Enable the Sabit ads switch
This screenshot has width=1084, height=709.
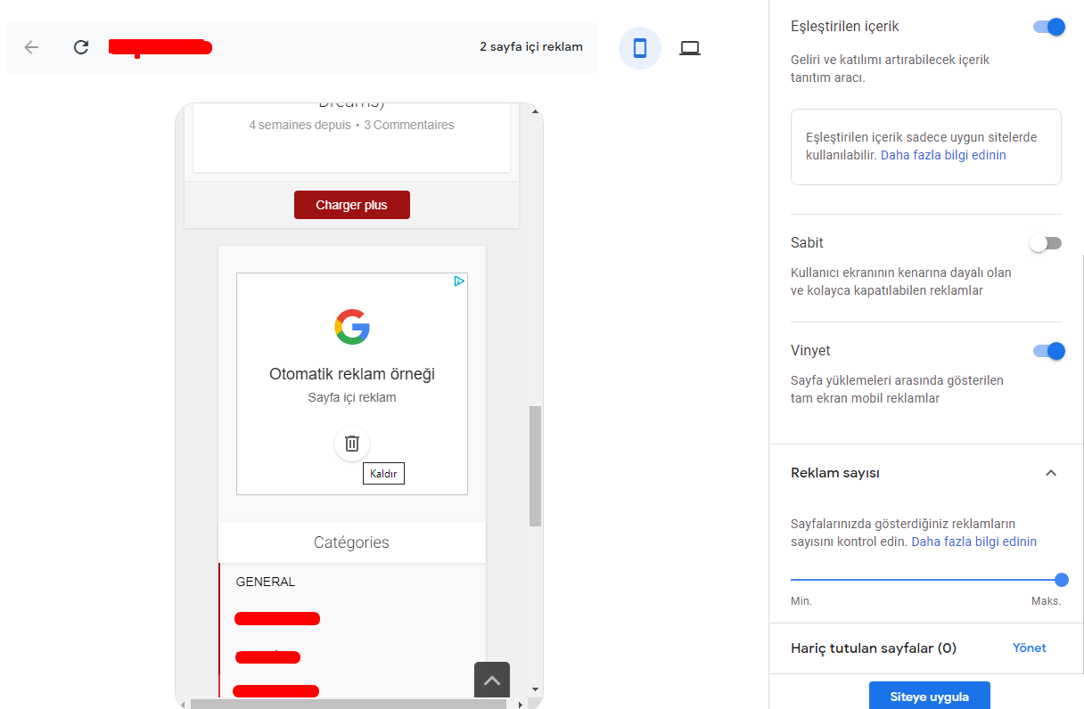coord(1046,243)
